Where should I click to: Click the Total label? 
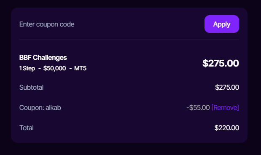(x=27, y=128)
